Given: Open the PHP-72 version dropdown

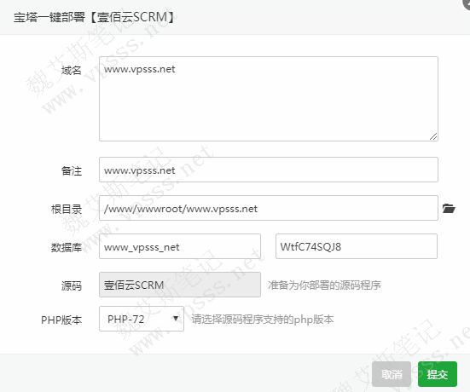Looking at the screenshot, I should [142, 319].
